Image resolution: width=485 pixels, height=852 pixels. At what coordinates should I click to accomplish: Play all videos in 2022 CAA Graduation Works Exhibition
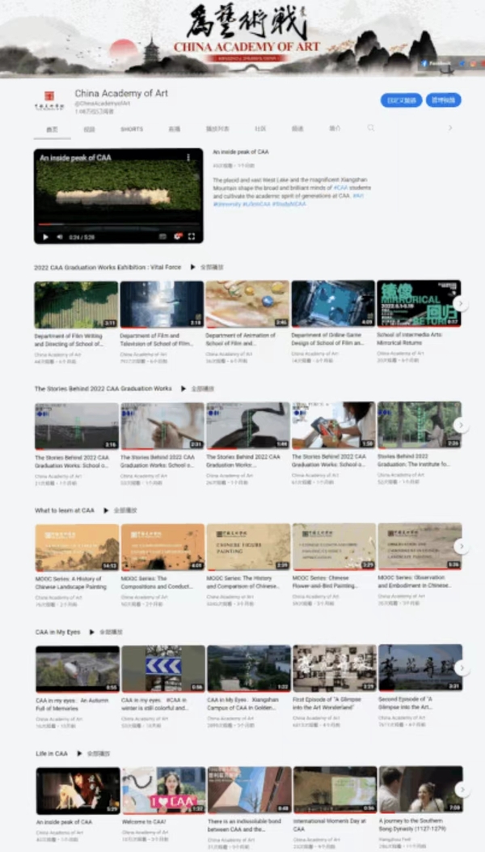207,266
